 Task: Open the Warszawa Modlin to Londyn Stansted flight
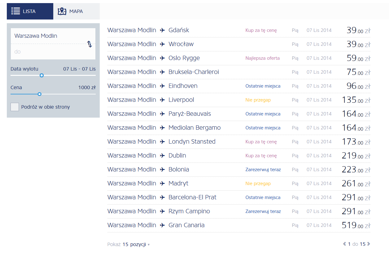coord(239,142)
